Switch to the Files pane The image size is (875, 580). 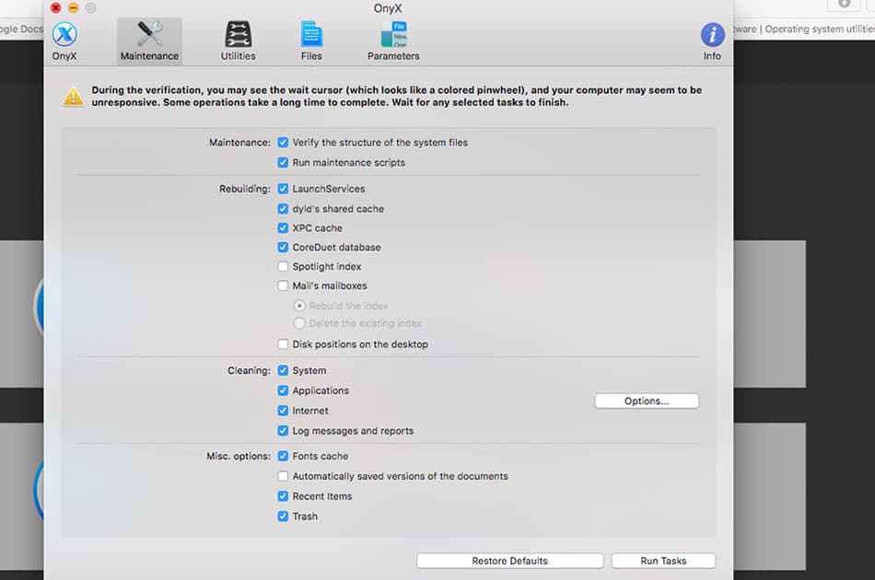(x=311, y=41)
